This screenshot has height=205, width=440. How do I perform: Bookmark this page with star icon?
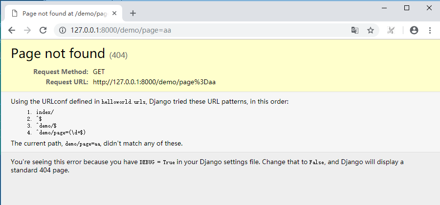click(x=371, y=30)
